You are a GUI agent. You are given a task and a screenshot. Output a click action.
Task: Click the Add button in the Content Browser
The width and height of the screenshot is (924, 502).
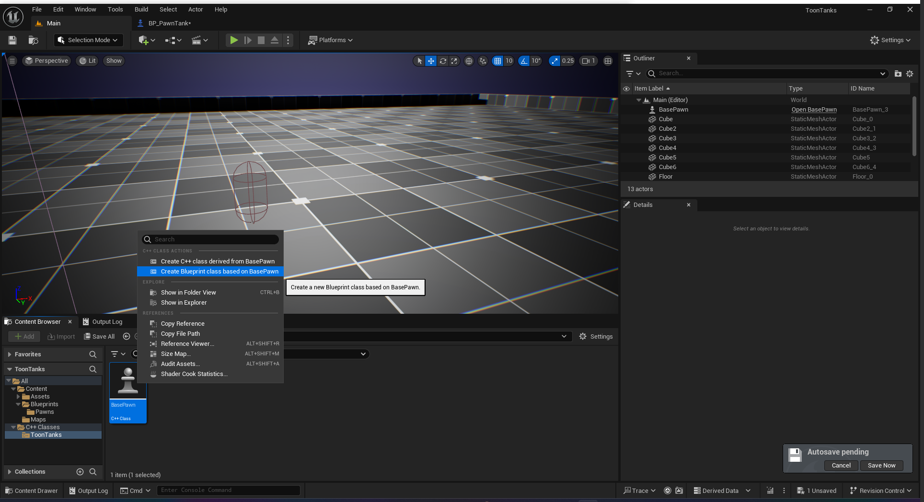(24, 337)
